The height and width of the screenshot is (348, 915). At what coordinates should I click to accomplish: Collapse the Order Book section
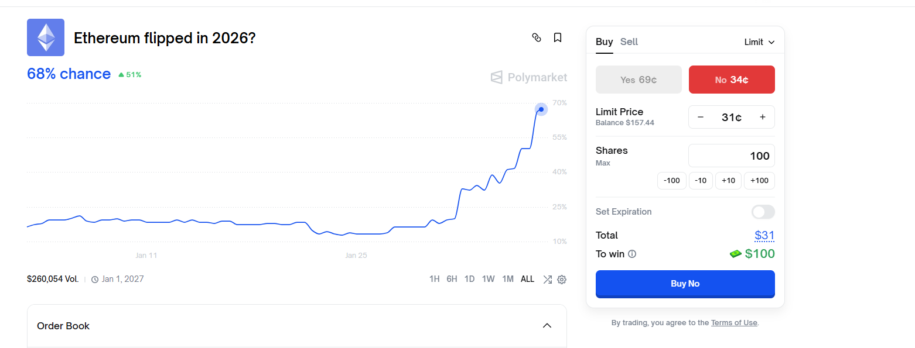point(547,326)
